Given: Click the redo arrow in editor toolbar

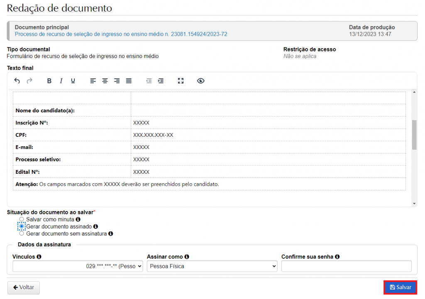Looking at the screenshot, I should point(29,81).
